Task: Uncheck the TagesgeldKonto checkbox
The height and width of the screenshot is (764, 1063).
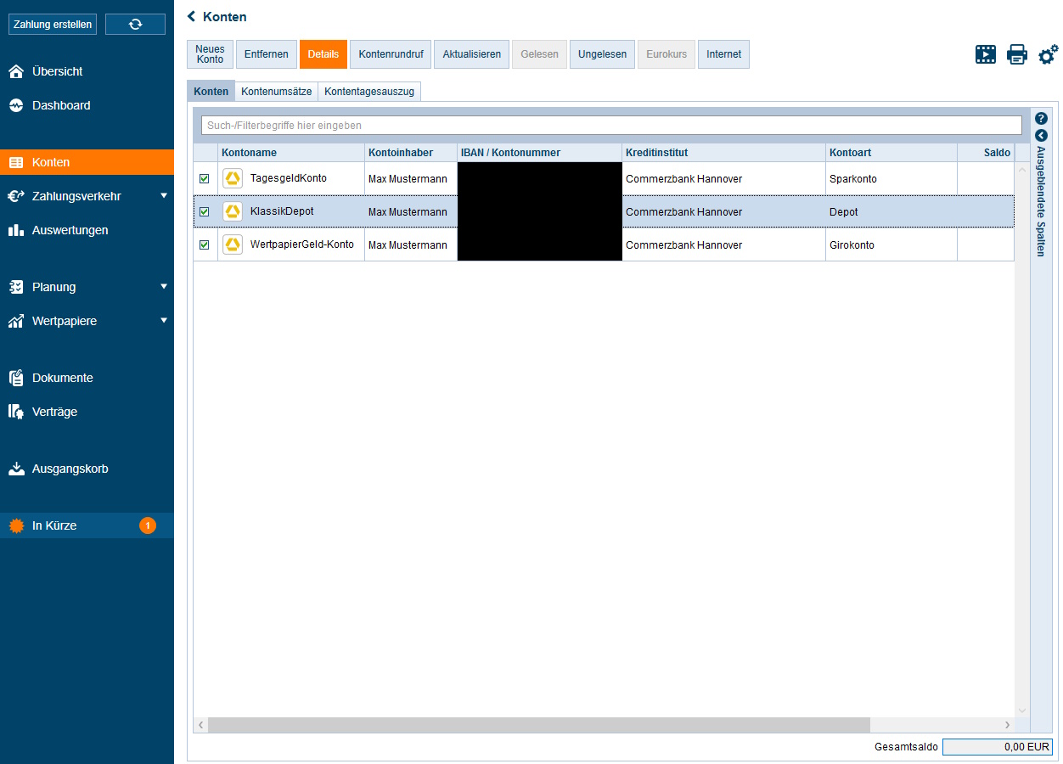Action: (x=205, y=179)
